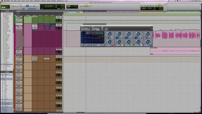This screenshot has height=114, width=202.
Task: Click the green band's gain knob
Action: click(128, 42)
